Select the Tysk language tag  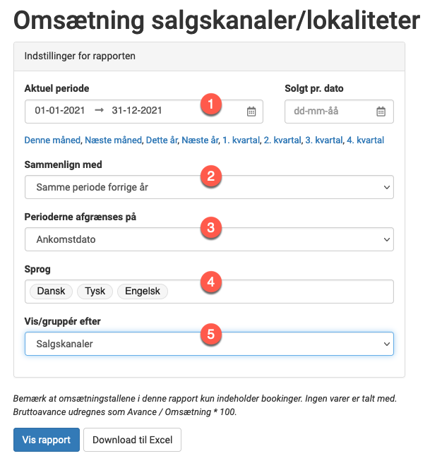[x=95, y=291]
